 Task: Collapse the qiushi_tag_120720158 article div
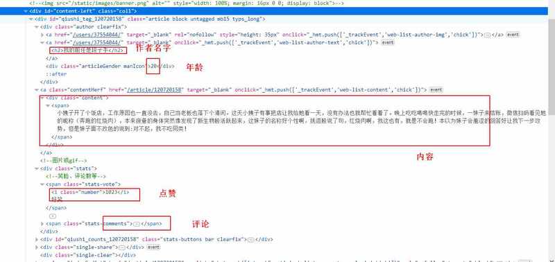click(x=31, y=19)
